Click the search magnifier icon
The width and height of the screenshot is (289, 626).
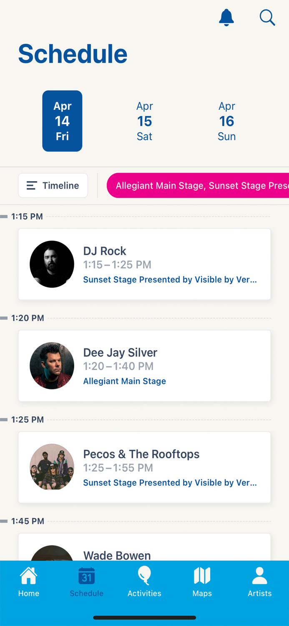point(267,18)
